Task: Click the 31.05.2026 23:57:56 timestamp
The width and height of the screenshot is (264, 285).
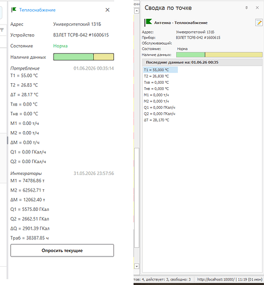Action: [94, 173]
